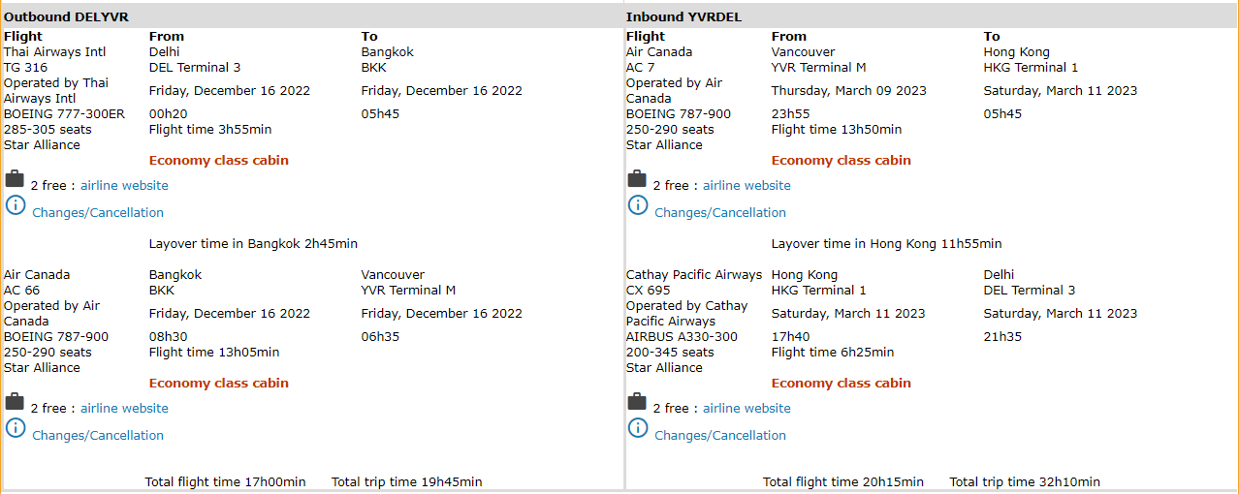
Task: Click the info icon for the Hong Kong–Delhi flight
Action: point(638,428)
